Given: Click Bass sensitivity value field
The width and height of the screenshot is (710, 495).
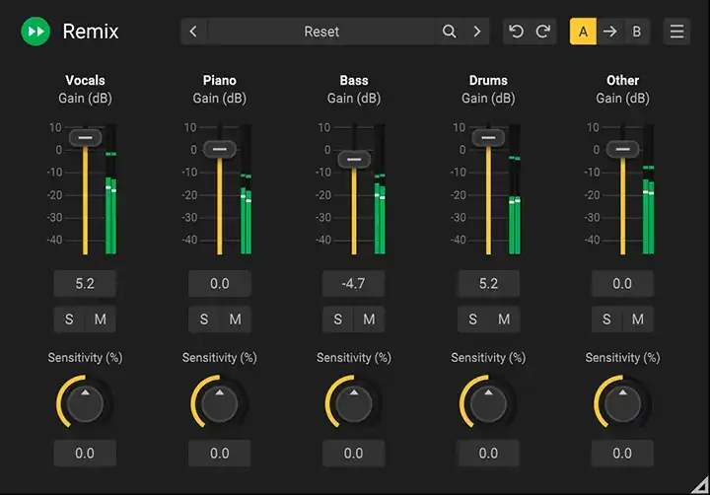Looking at the screenshot, I should click(354, 453).
